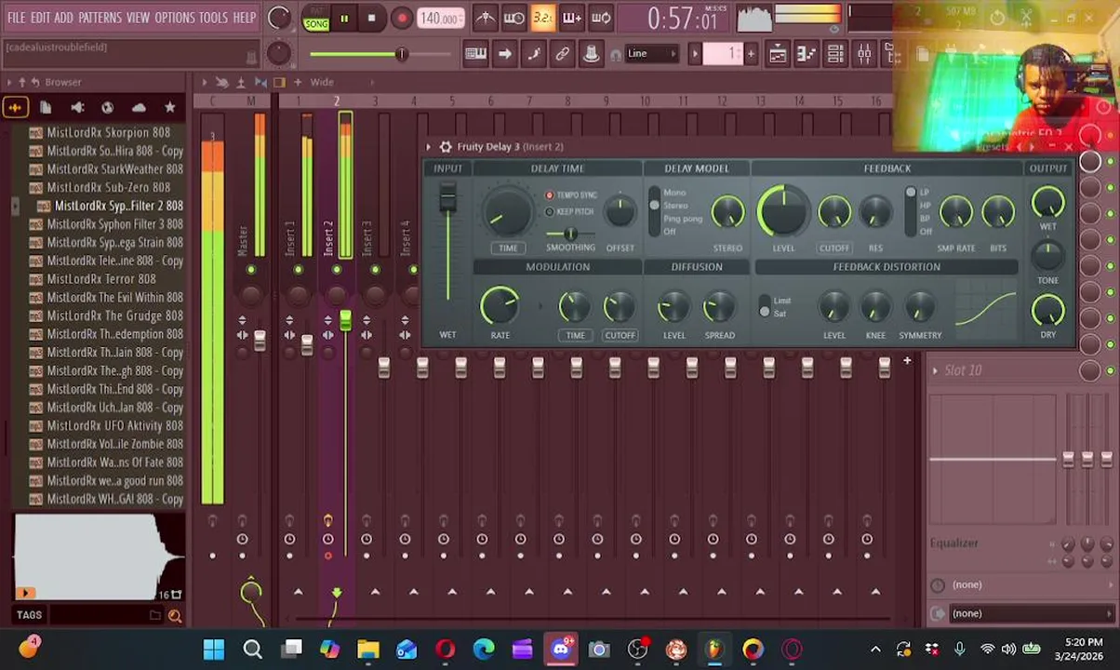Click the Delay Model Mono/Stereo switch
This screenshot has height=670, width=1120.
pos(655,212)
